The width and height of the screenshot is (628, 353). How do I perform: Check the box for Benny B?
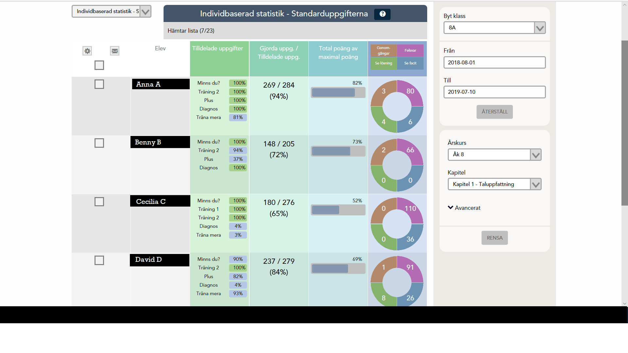(99, 143)
